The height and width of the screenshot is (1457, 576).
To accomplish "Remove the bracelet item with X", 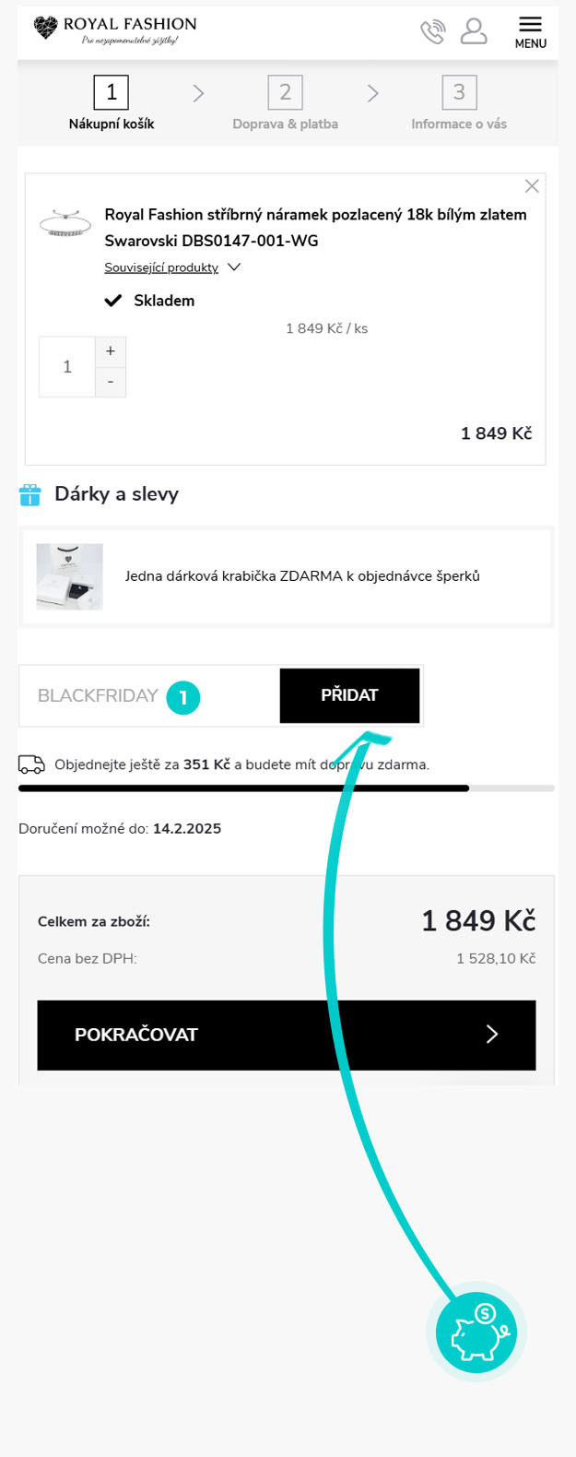I will [532, 186].
